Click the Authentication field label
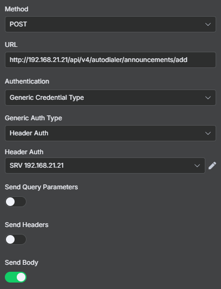 pyautogui.click(x=27, y=81)
